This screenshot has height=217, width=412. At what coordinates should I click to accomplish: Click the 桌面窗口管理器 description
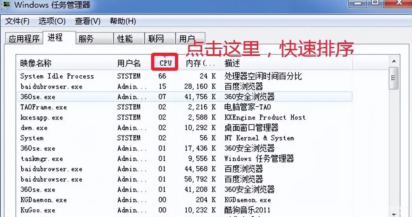(251, 128)
